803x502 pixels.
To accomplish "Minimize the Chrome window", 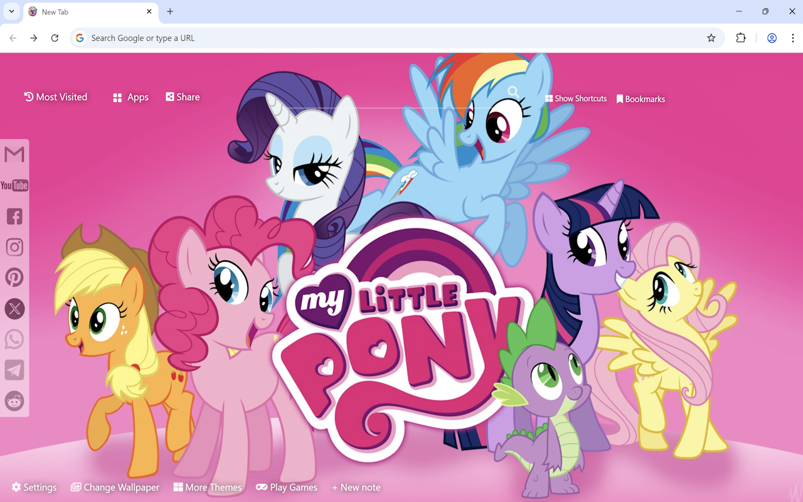I will click(739, 11).
